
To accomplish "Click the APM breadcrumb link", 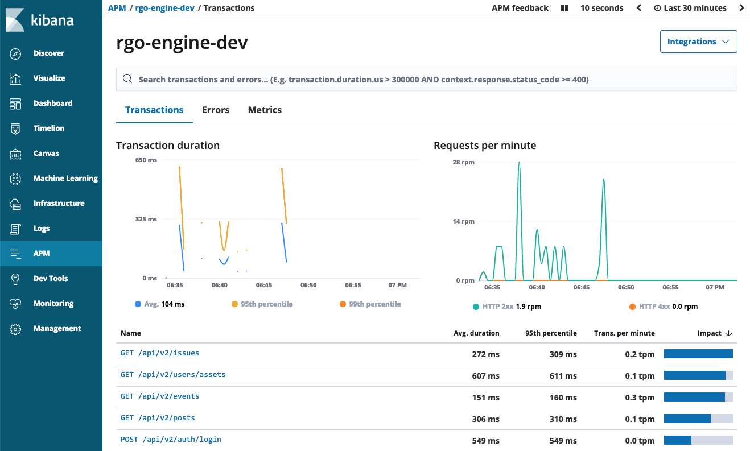I will point(117,8).
